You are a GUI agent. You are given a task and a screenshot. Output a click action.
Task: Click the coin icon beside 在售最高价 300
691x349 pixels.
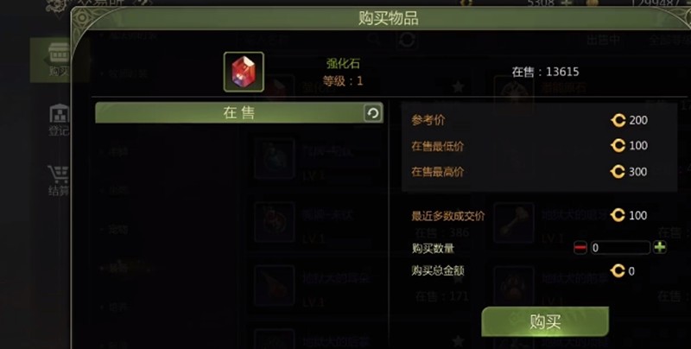pos(618,171)
